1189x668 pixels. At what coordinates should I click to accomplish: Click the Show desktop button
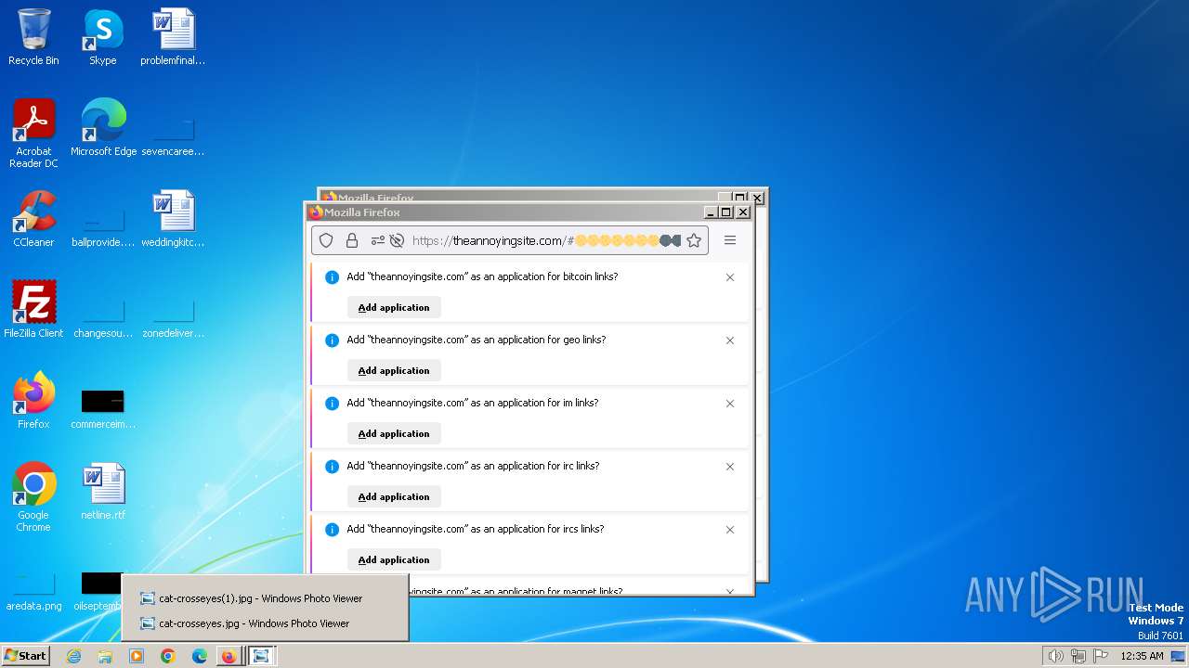coord(1179,656)
